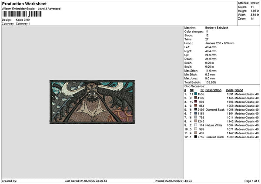Image resolution: width=261 pixels, height=184 pixels.
Task: Click the 'N#' column header
Action: click(x=191, y=90)
